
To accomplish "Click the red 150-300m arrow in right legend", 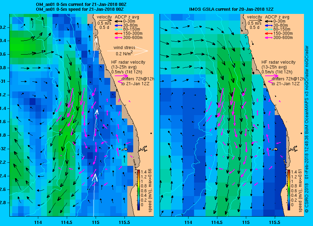I will [269, 33].
